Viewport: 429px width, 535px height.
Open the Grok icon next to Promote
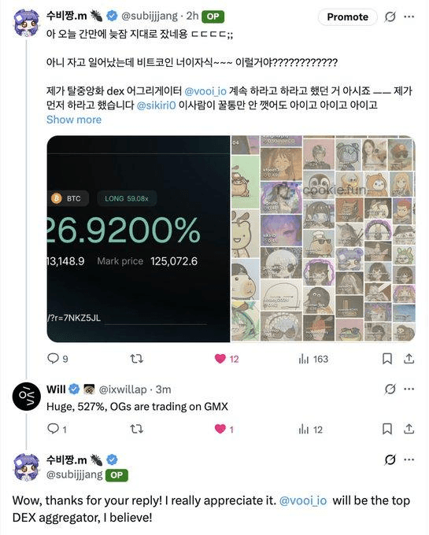coord(390,17)
